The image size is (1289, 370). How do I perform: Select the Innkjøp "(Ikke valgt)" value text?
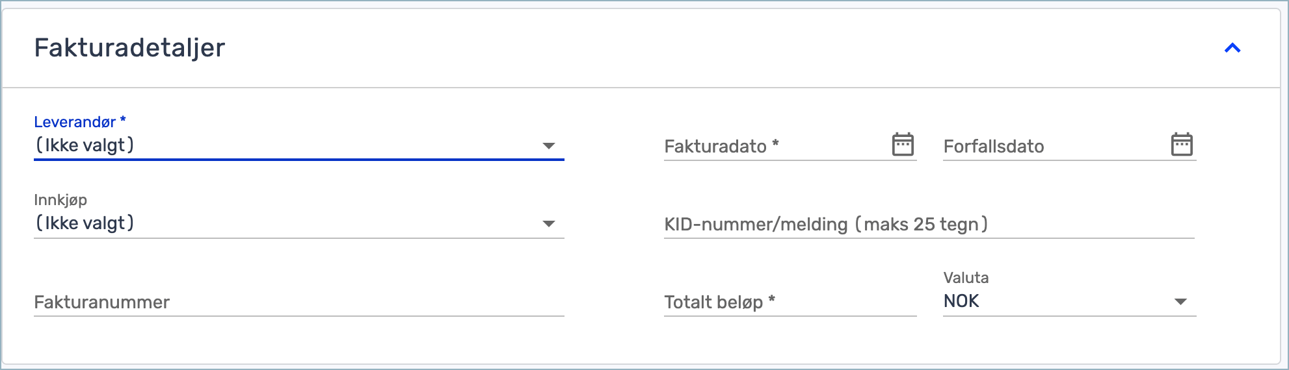point(85,223)
